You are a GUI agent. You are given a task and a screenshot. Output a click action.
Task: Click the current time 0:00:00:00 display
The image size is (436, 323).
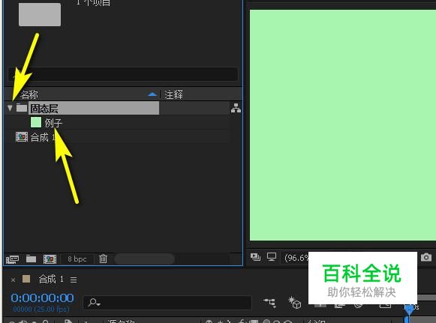click(x=42, y=298)
